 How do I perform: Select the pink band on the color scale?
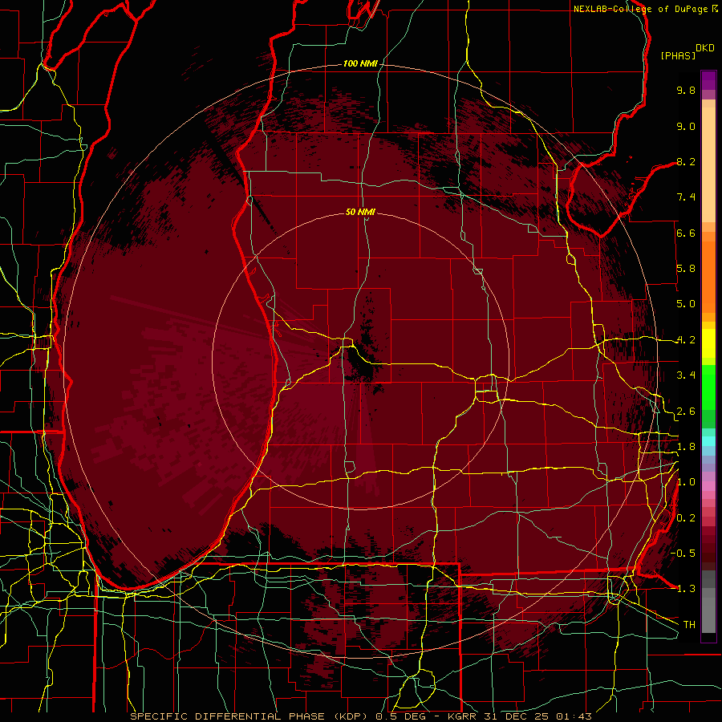click(x=708, y=486)
